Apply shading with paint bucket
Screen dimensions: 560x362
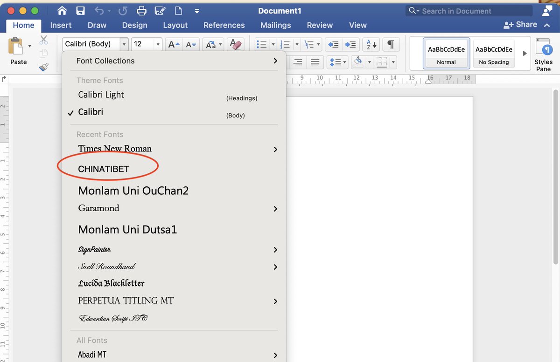(358, 61)
